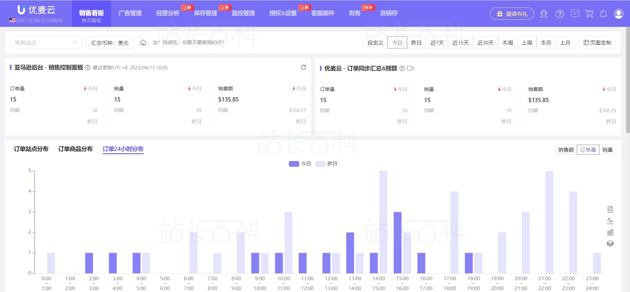Open the 财务 menu
Viewport: 630px width, 292px height.
pos(355,13)
